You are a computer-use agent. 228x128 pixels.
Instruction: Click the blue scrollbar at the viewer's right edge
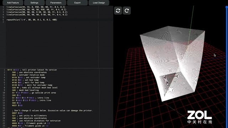tap(227, 67)
